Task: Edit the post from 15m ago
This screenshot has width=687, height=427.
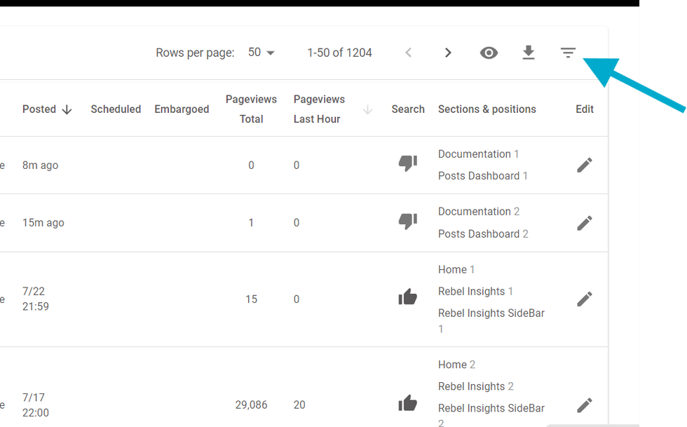Action: [x=585, y=223]
